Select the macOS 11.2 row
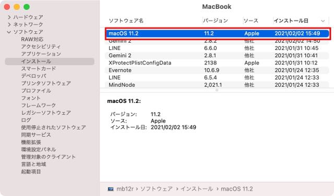Screen dimensions: 334x196 [217, 33]
